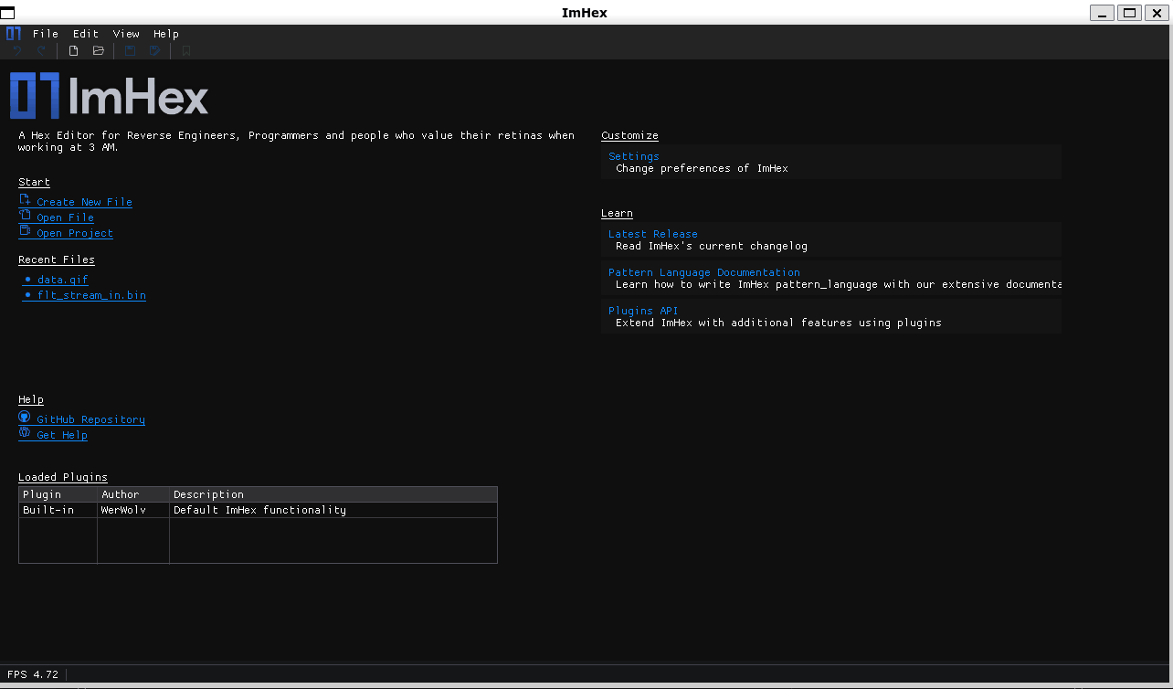This screenshot has height=689, width=1173.
Task: Click the Pattern Language Documentation link
Action: point(703,271)
